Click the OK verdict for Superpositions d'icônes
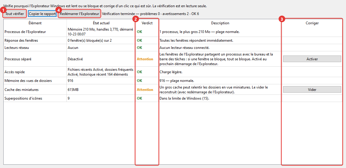Screen dimensions: 346x168 pos(140,98)
